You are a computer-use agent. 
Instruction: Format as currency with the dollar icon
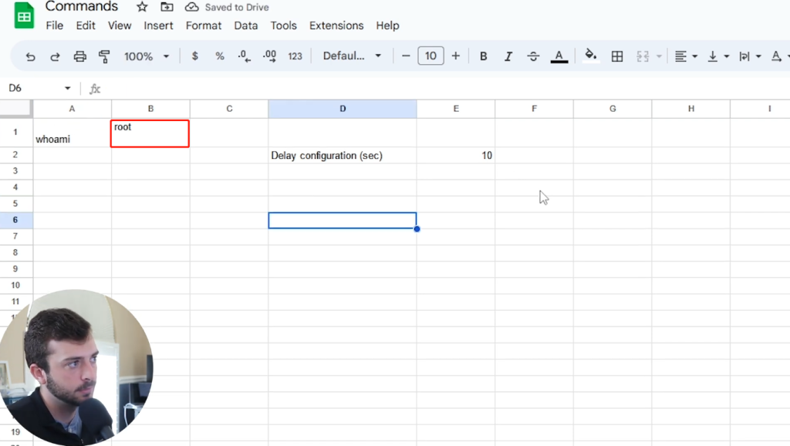[x=195, y=56]
